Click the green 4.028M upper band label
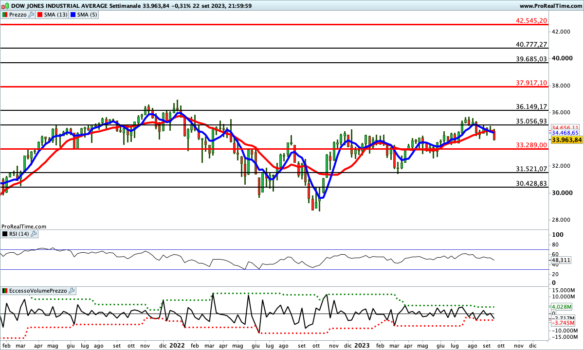 point(561,307)
